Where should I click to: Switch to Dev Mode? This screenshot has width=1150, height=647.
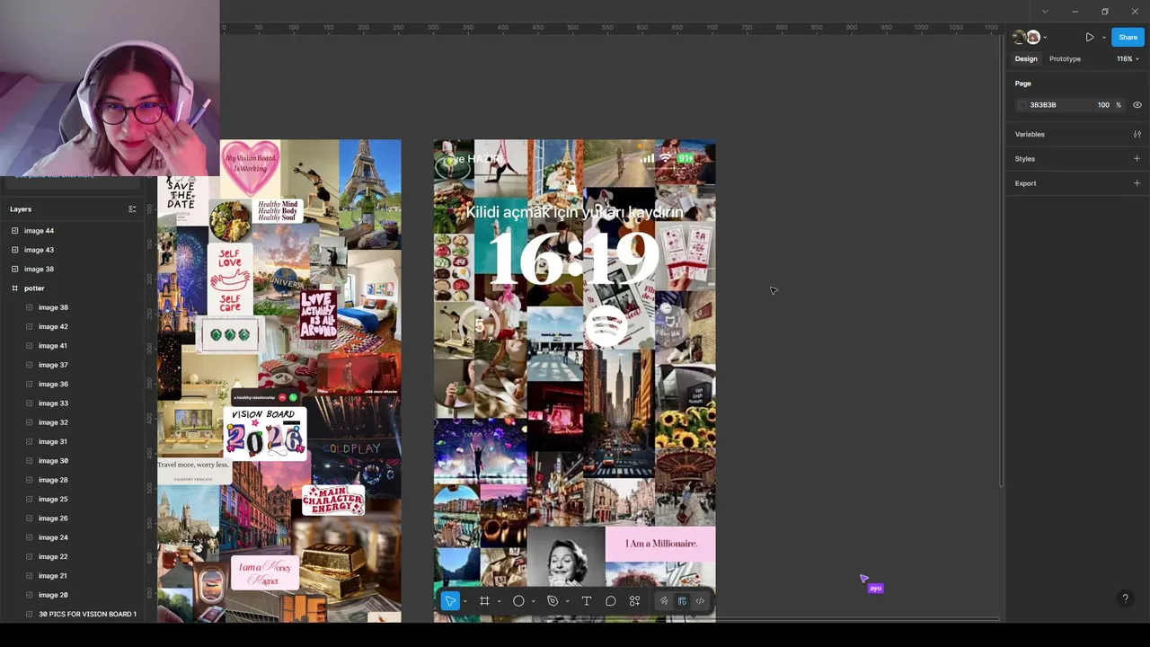(700, 601)
